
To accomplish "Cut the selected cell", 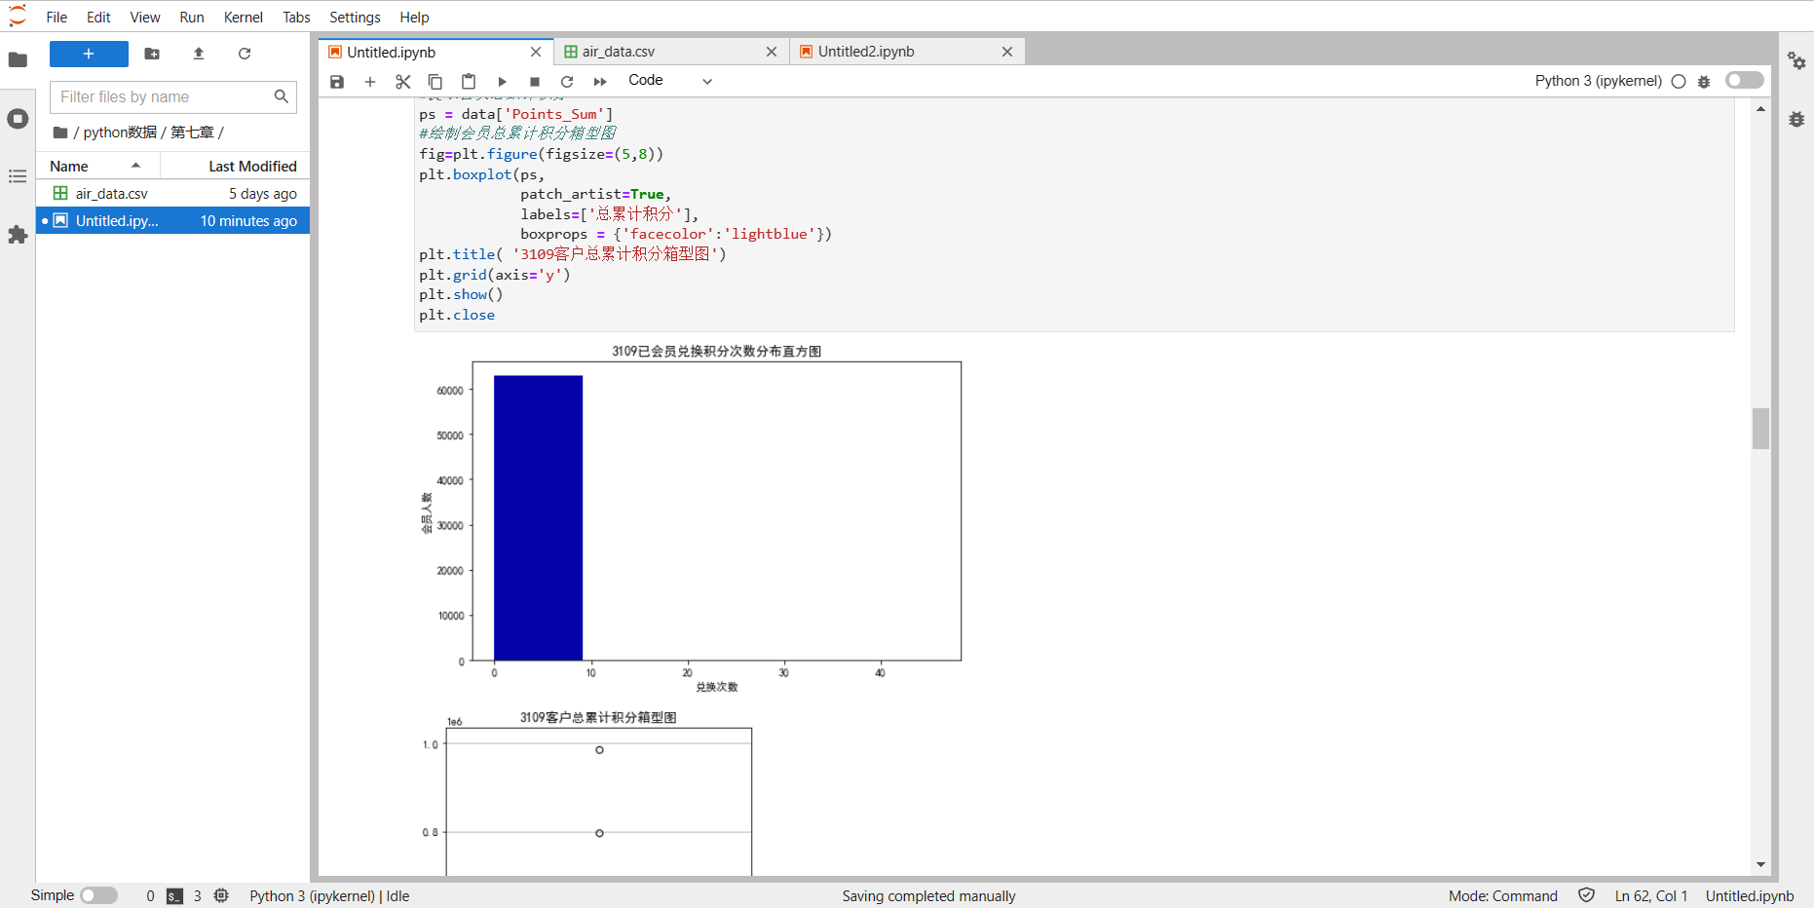I will [x=403, y=82].
